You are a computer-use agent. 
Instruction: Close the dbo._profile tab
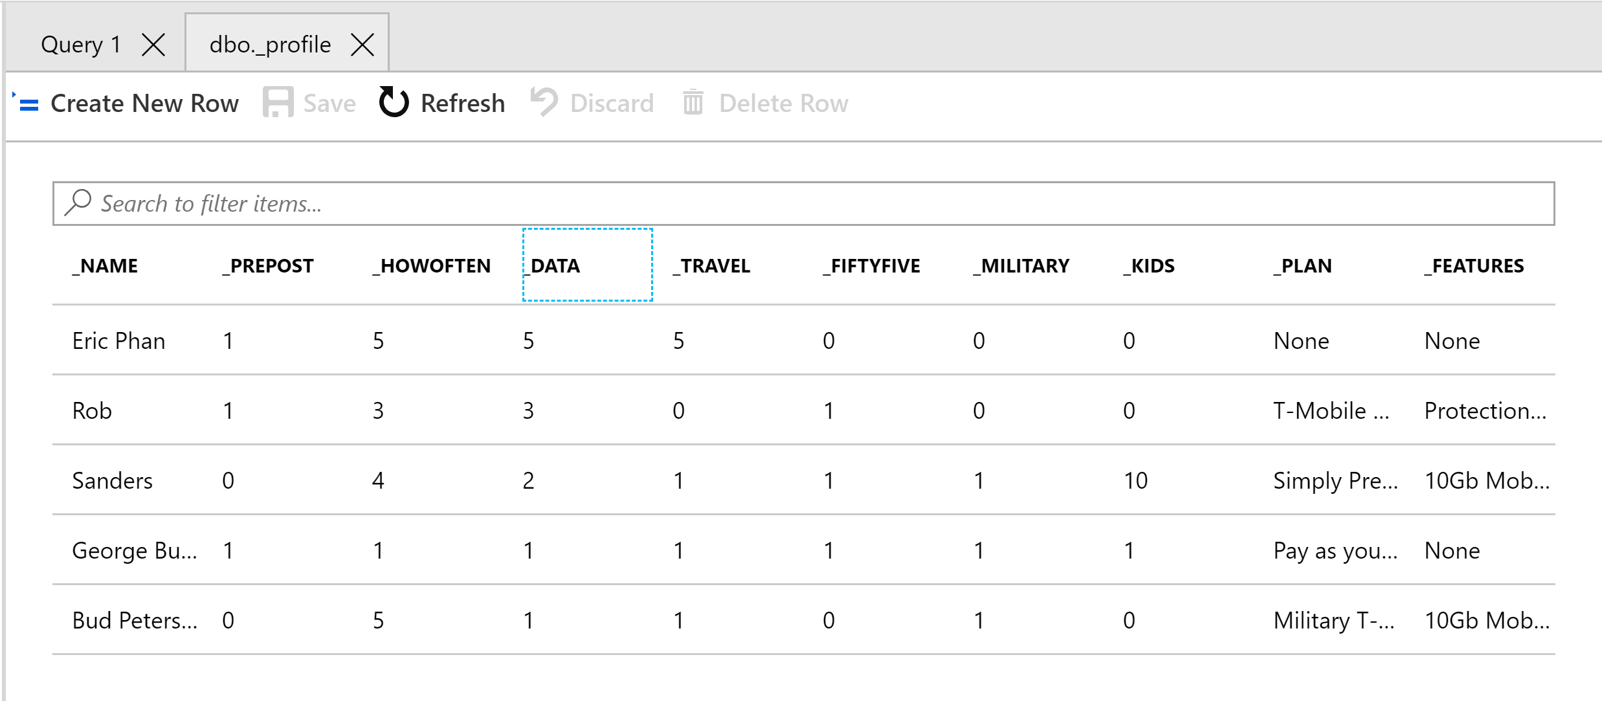point(362,45)
